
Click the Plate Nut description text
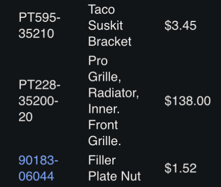coord(114,176)
